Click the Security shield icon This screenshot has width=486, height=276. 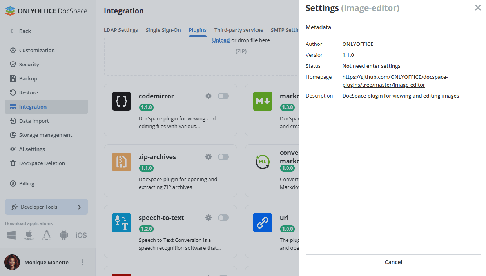pos(13,64)
